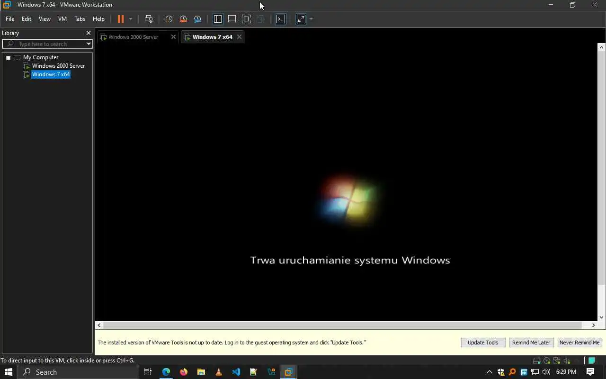Open VLC media player from the taskbar
The image size is (606, 379).
click(219, 372)
